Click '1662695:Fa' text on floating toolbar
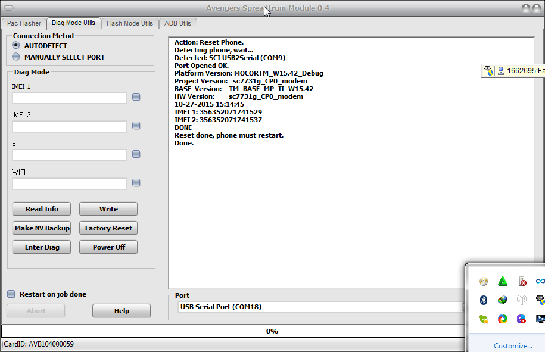This screenshot has width=545, height=352. (526, 71)
